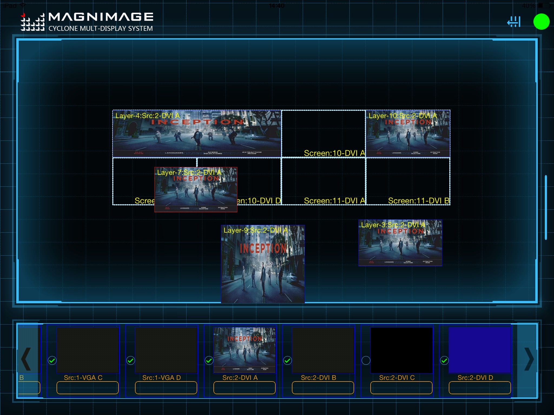This screenshot has height=415, width=554.
Task: Select the Src:2-DVI A Inception thumbnail
Action: click(x=245, y=350)
